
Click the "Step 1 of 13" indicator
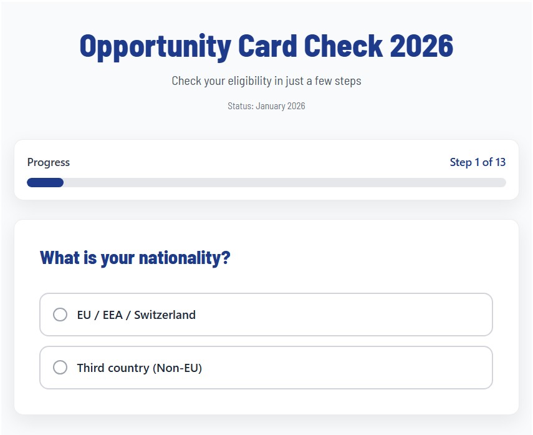click(478, 162)
